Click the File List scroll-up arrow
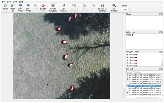The height and width of the screenshot is (103, 164). pyautogui.click(x=162, y=75)
